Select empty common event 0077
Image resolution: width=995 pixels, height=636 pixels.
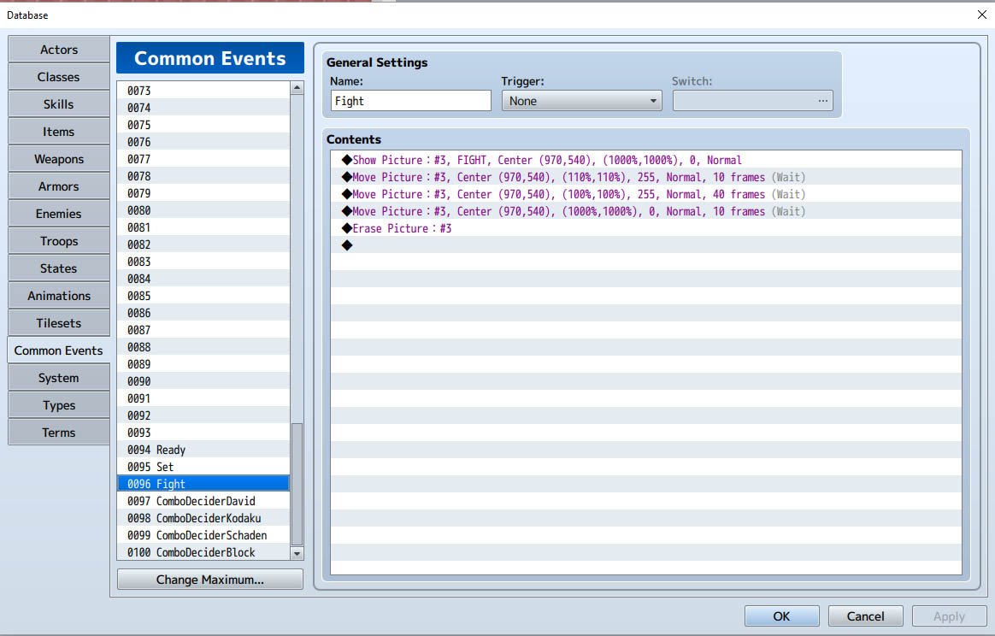point(203,159)
